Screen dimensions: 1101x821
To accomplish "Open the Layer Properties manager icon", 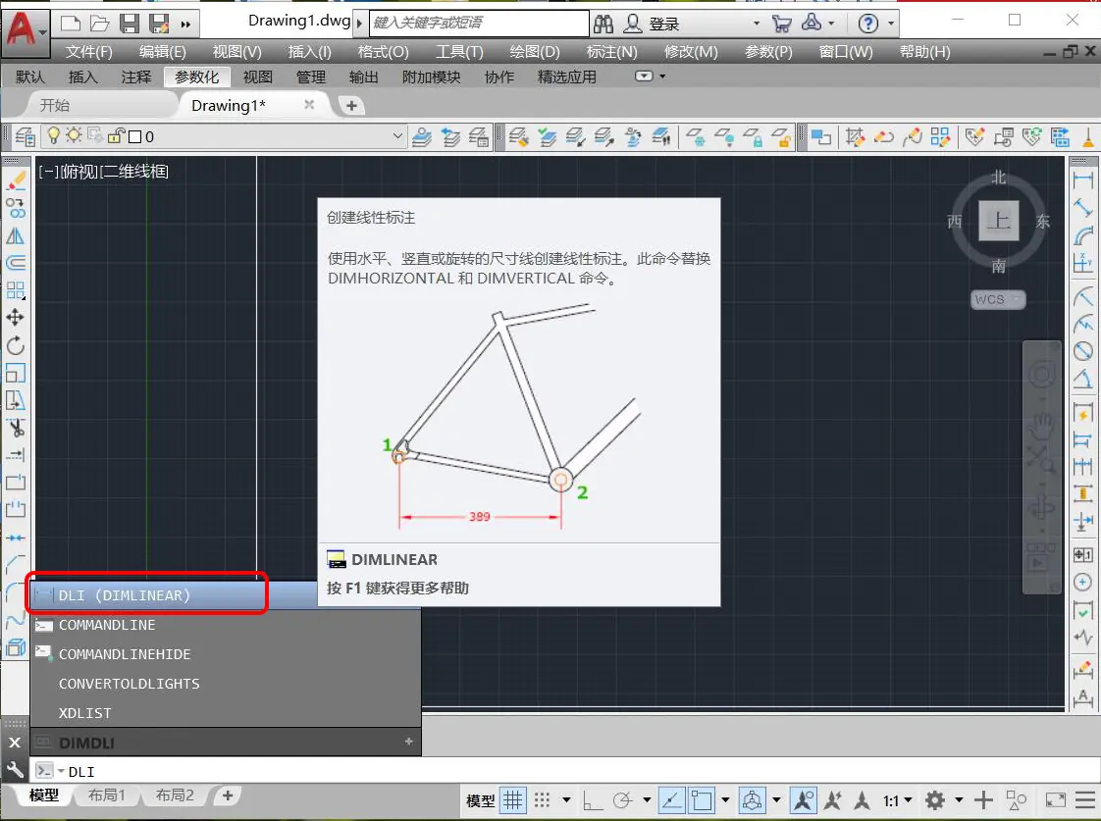I will [26, 136].
